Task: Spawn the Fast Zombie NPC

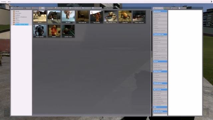Action: (x=97, y=17)
